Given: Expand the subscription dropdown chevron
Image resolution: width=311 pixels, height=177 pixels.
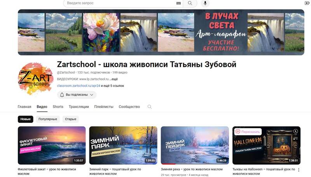Looking at the screenshot, I should [92, 95].
